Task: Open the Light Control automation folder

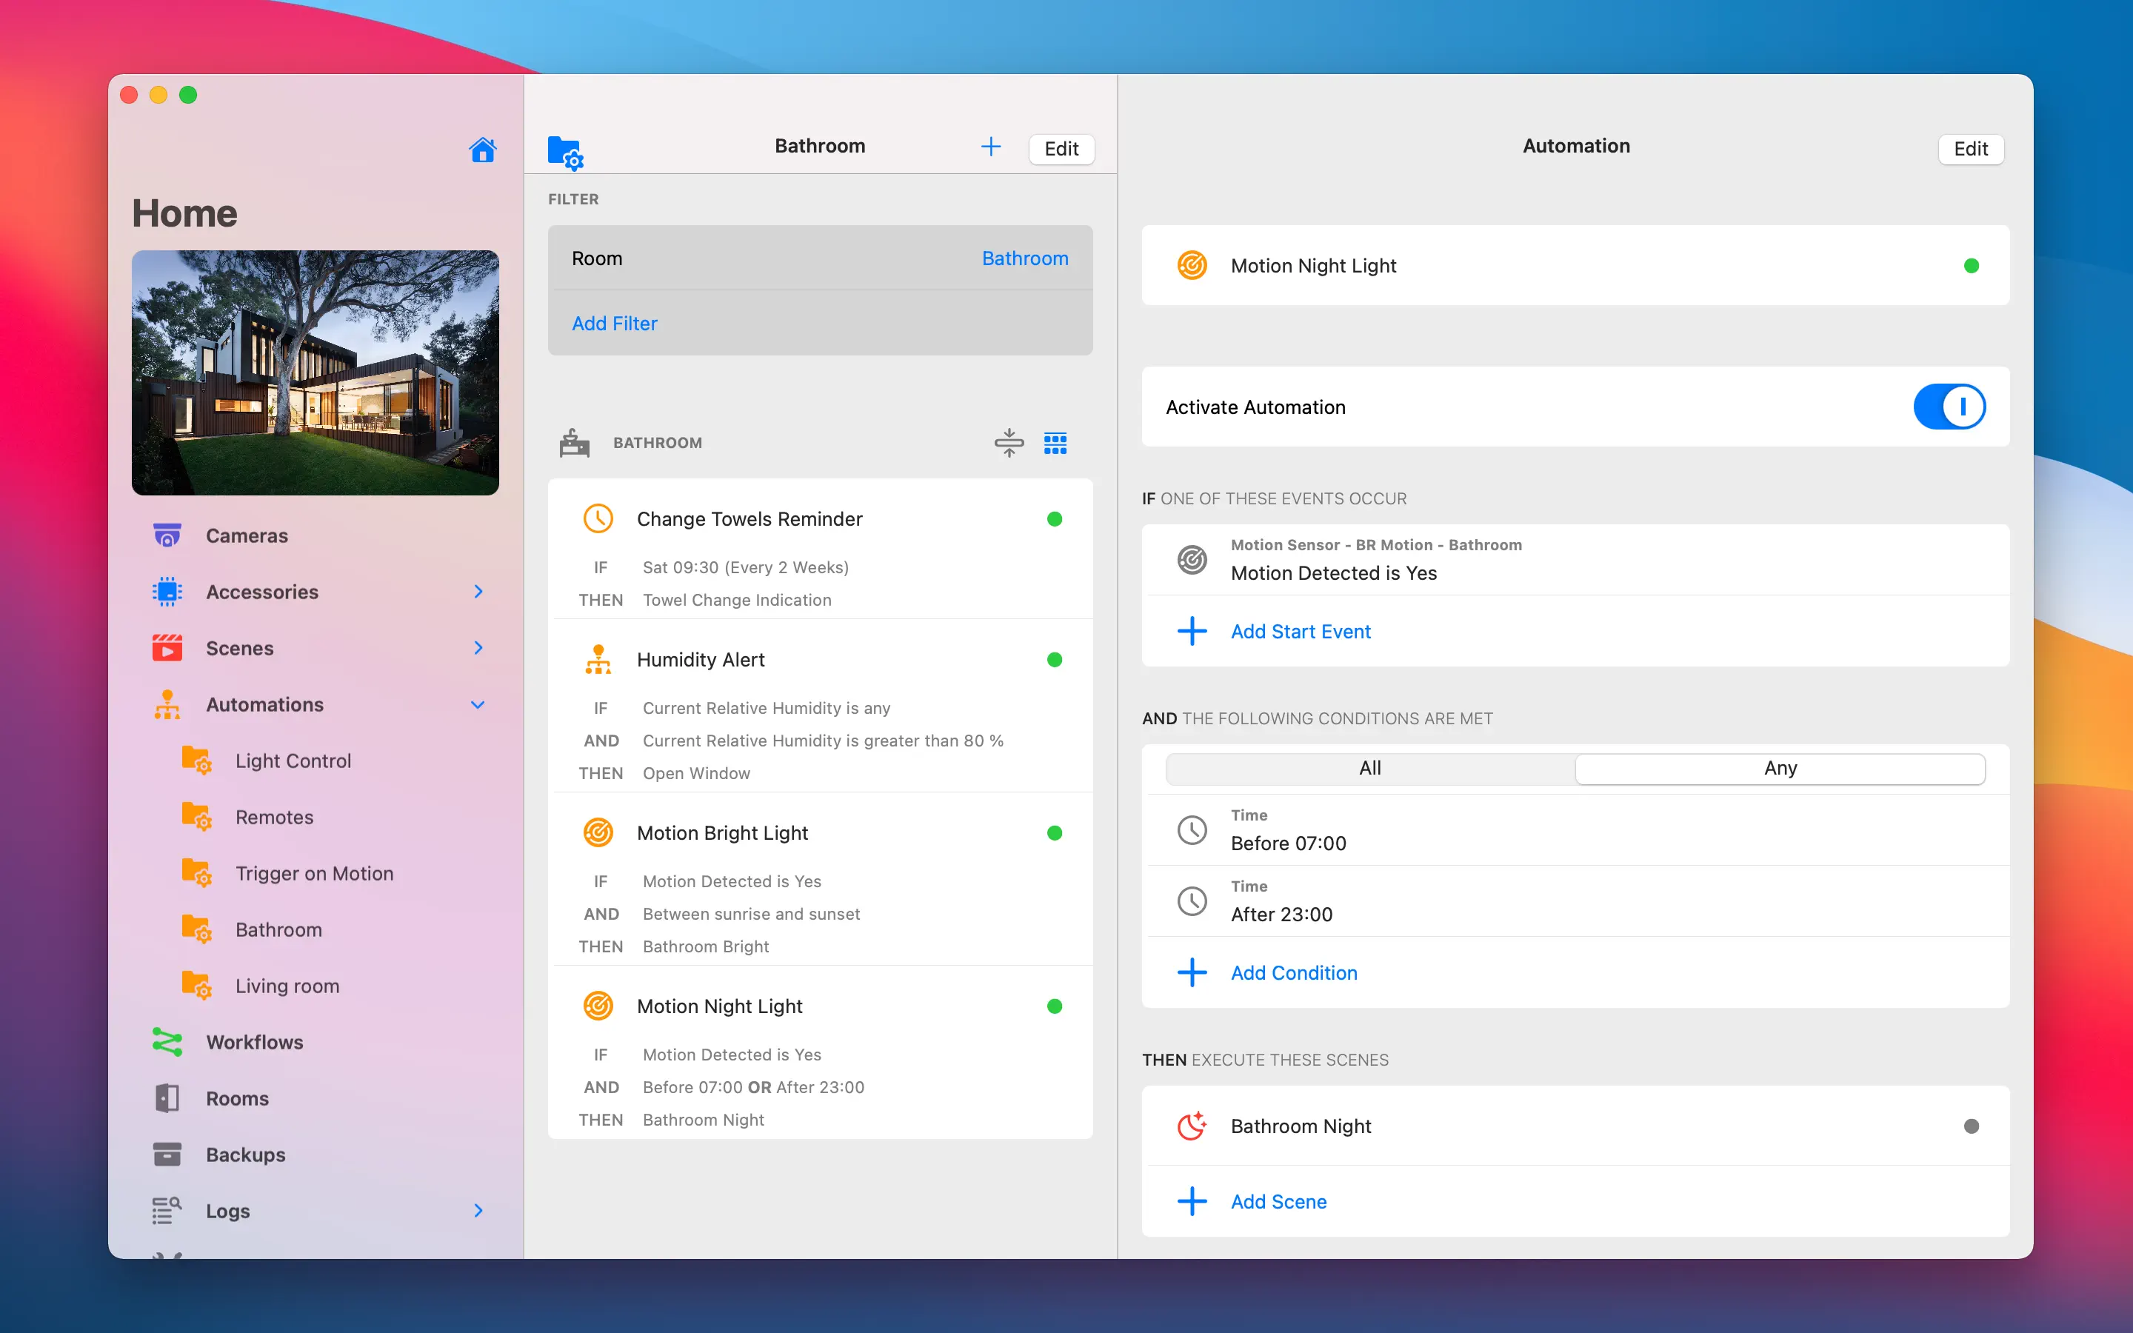Action: (293, 761)
